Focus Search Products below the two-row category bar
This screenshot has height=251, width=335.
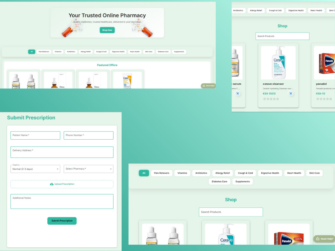point(231,212)
